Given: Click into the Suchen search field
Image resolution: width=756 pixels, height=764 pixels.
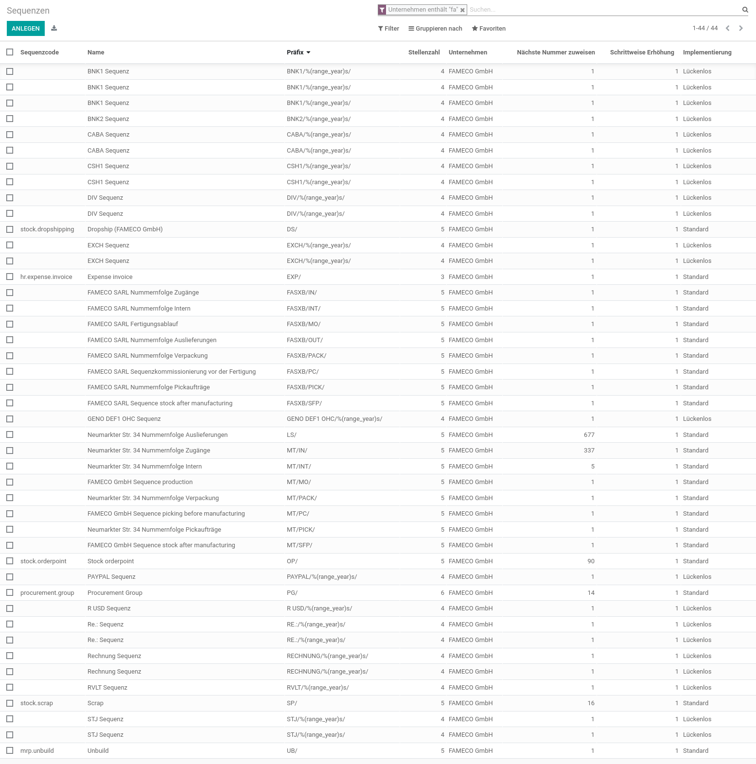Looking at the screenshot, I should coord(603,10).
